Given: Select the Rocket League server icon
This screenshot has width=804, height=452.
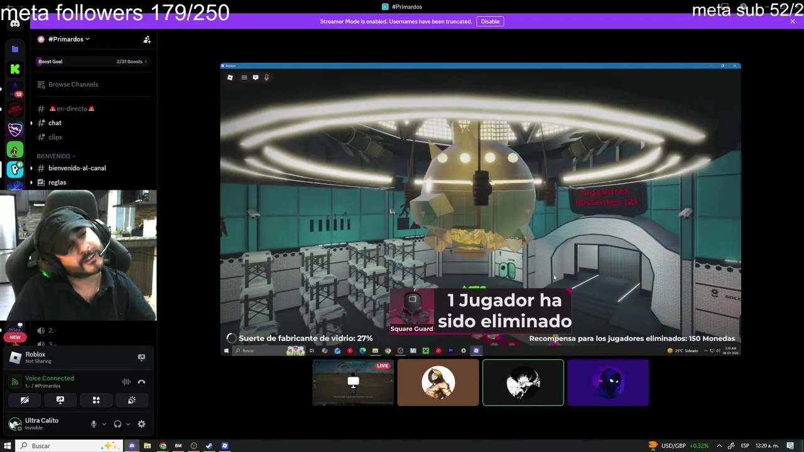Looking at the screenshot, I should (15, 129).
